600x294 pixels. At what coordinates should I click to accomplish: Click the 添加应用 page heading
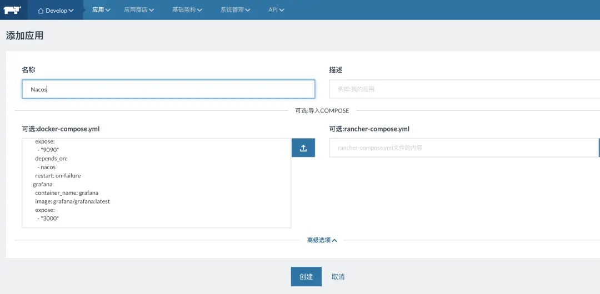(24, 36)
